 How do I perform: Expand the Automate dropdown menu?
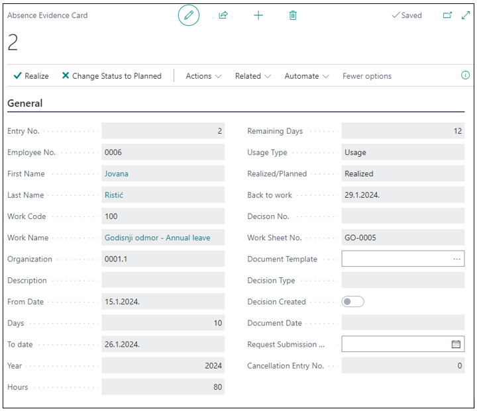307,76
